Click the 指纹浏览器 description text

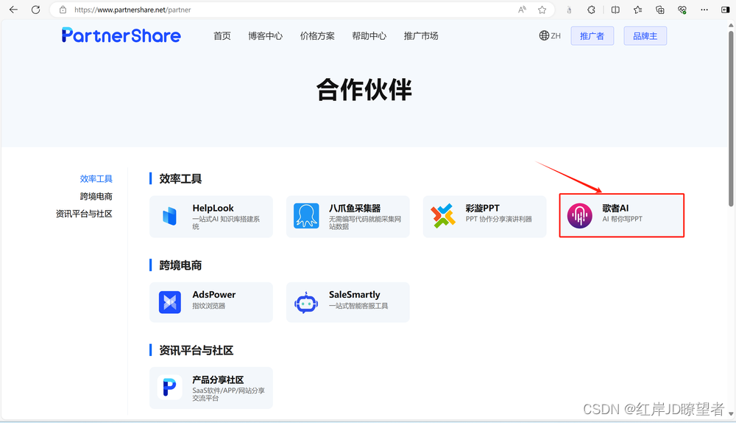coord(208,306)
